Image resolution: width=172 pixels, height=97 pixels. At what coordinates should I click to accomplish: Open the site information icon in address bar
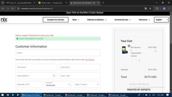click(x=19, y=8)
